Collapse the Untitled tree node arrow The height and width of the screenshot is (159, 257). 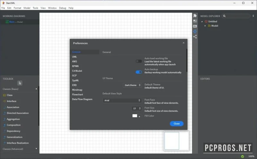click(202, 21)
